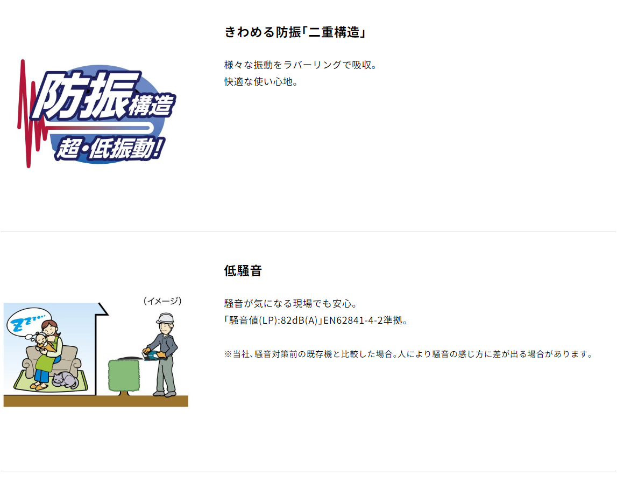Viewport: 617px width, 481px height.
Task: Click the sleeping gray cat
Action: tap(65, 381)
